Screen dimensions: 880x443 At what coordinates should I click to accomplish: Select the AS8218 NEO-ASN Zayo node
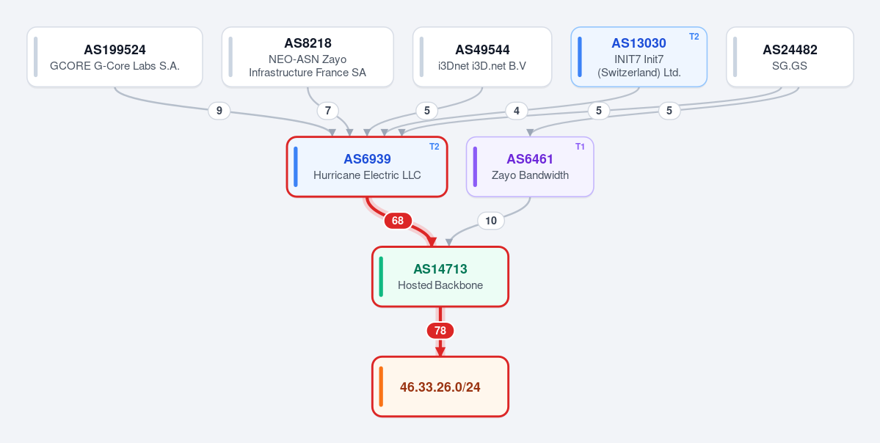[x=308, y=57]
